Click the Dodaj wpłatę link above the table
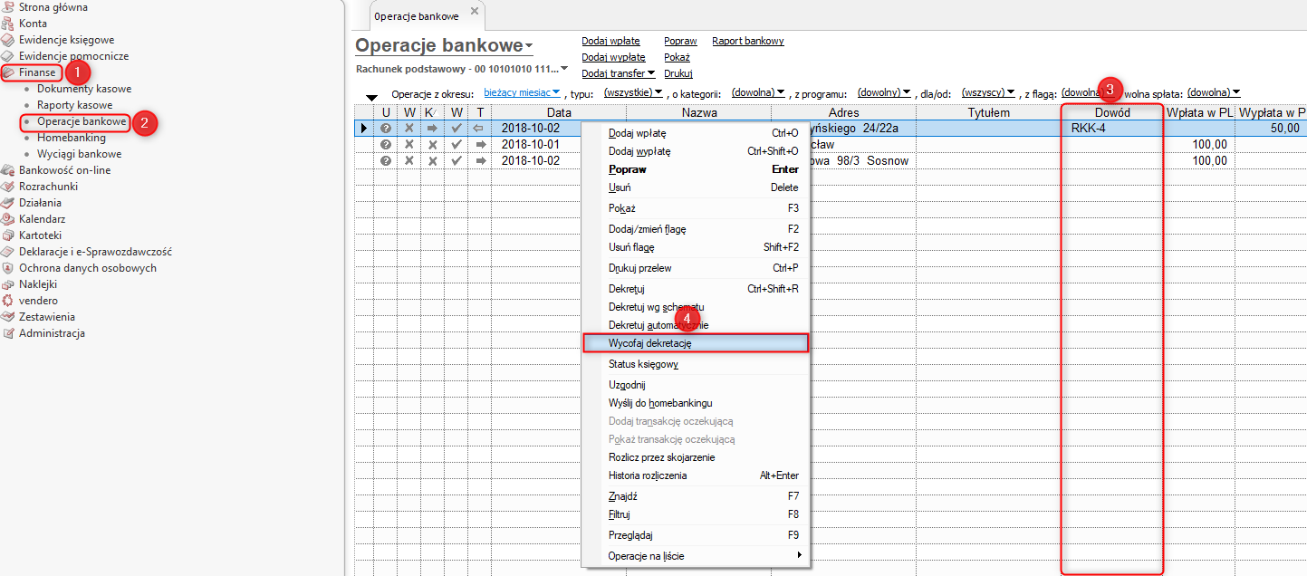Screen dimensions: 1307x576 (610, 41)
